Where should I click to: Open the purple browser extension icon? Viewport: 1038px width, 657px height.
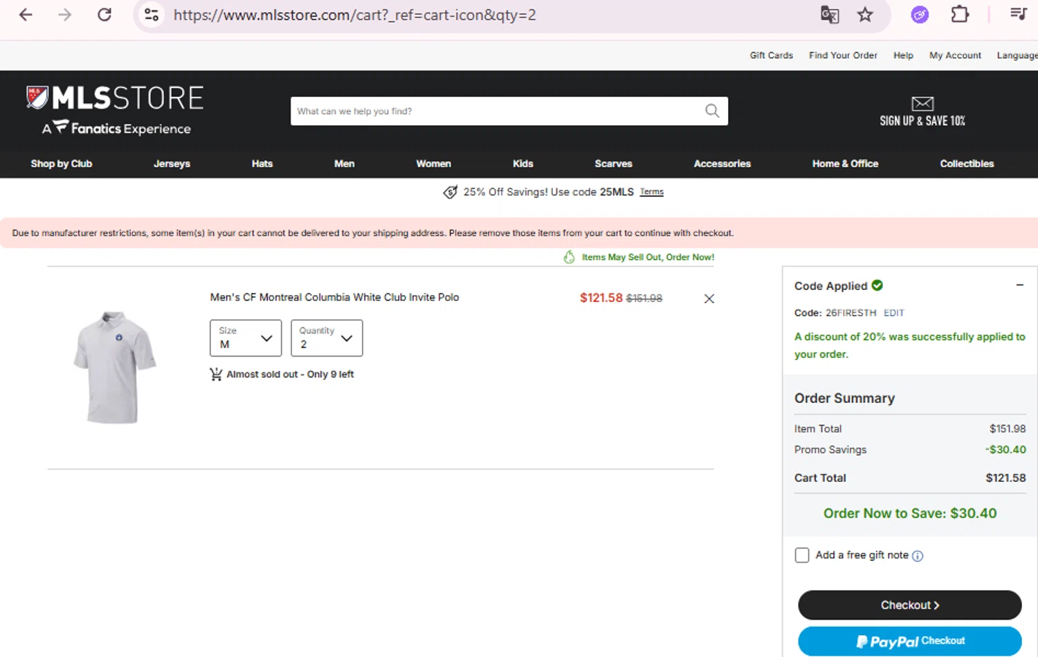pos(920,15)
